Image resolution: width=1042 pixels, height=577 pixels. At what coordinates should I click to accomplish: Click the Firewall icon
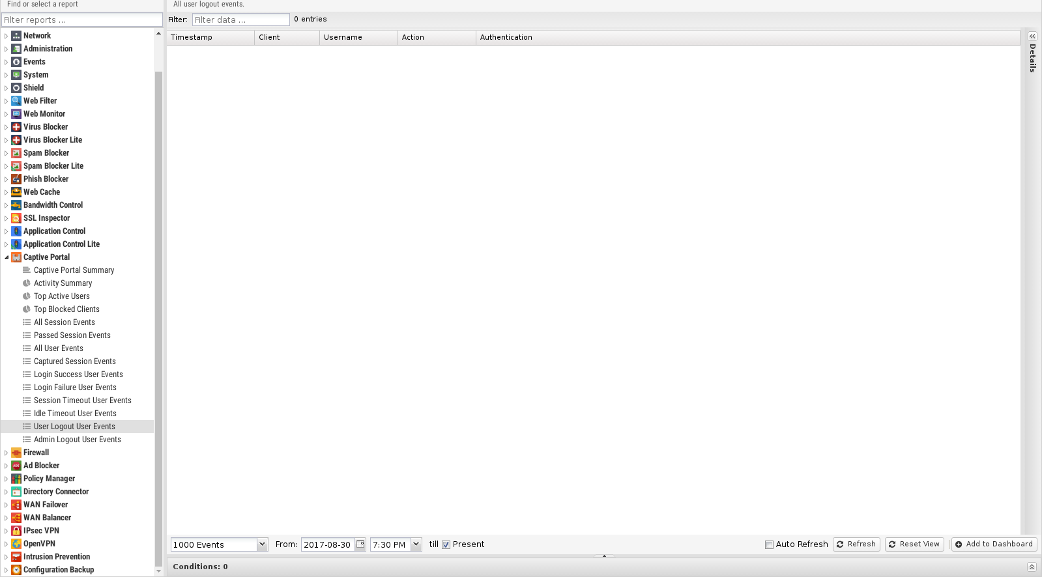click(x=16, y=453)
